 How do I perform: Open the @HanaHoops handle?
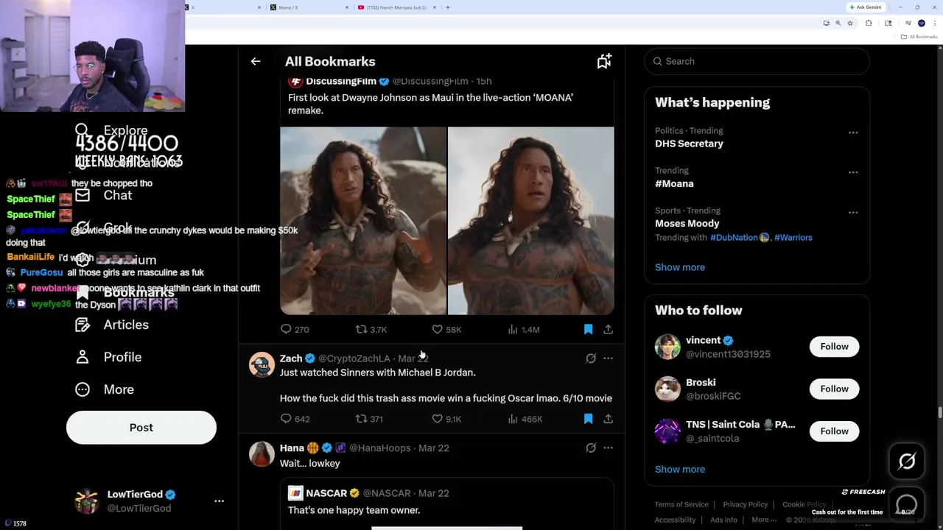tap(379, 448)
